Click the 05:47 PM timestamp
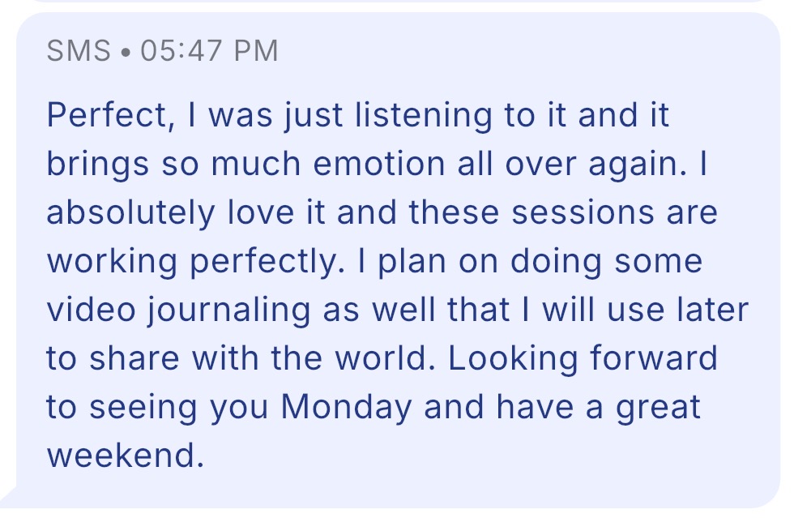The height and width of the screenshot is (518, 794). [209, 51]
